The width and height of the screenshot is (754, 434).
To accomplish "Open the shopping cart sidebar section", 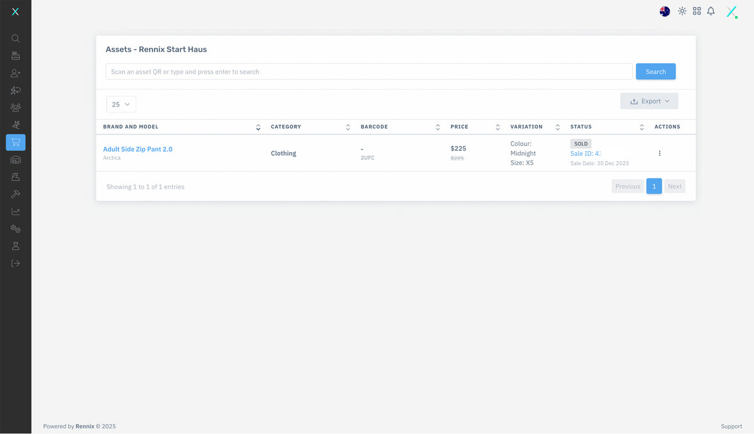I will (x=16, y=143).
